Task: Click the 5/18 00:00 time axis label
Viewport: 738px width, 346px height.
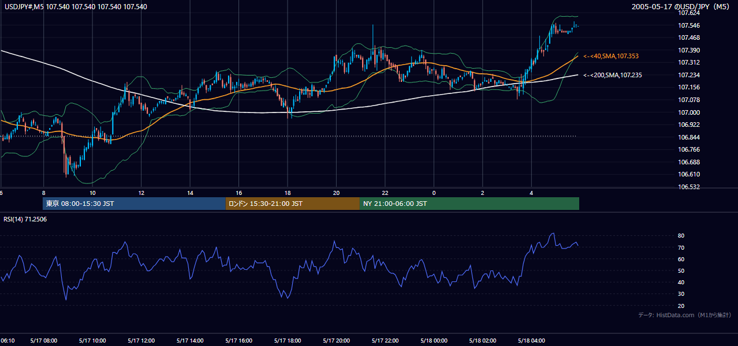Action: point(434,341)
